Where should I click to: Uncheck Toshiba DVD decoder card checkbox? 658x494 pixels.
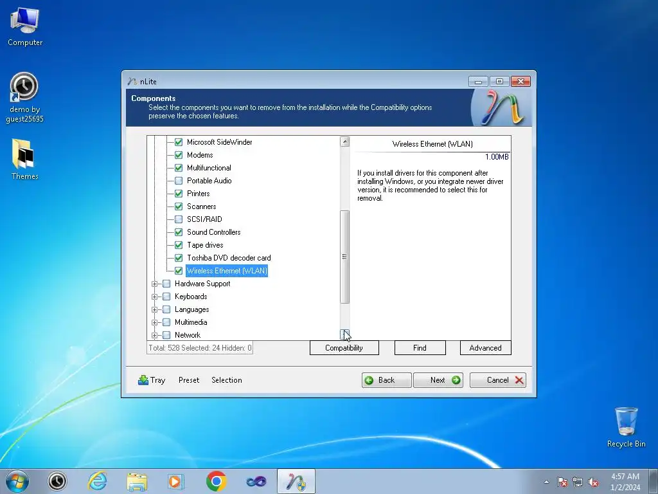click(179, 258)
